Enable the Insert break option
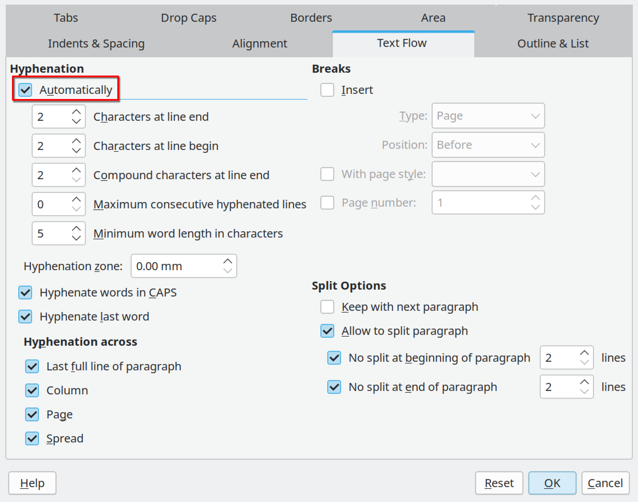The height and width of the screenshot is (502, 638). pos(327,90)
